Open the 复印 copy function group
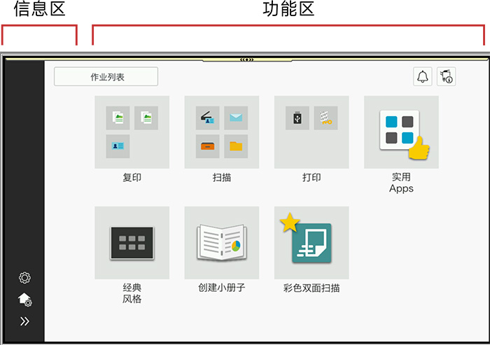The height and width of the screenshot is (345, 490). pyautogui.click(x=132, y=132)
